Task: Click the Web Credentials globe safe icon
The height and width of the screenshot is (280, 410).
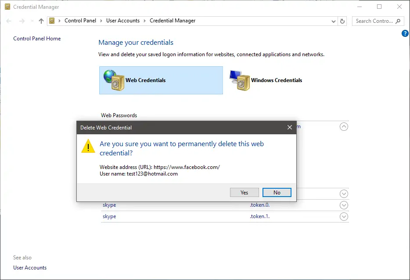Action: pyautogui.click(x=114, y=80)
